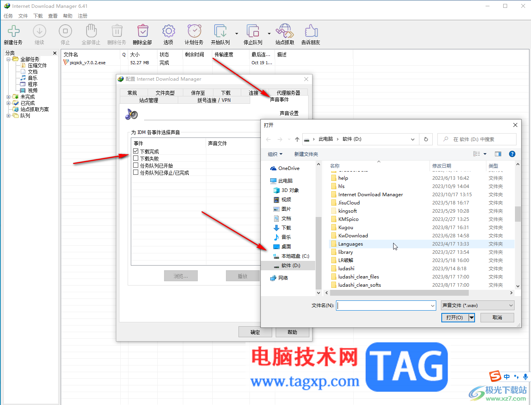Click the Delete All (删除全部) icon

pyautogui.click(x=143, y=31)
